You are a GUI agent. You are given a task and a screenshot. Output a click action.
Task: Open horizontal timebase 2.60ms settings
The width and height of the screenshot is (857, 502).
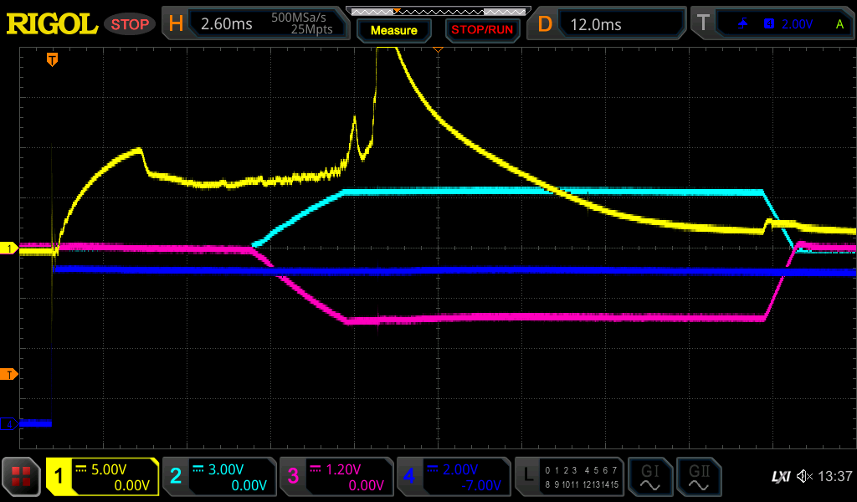(x=254, y=24)
